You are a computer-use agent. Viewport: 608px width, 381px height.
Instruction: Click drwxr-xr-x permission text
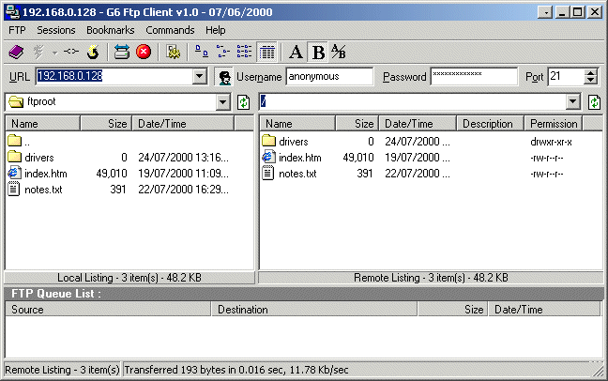pos(551,142)
